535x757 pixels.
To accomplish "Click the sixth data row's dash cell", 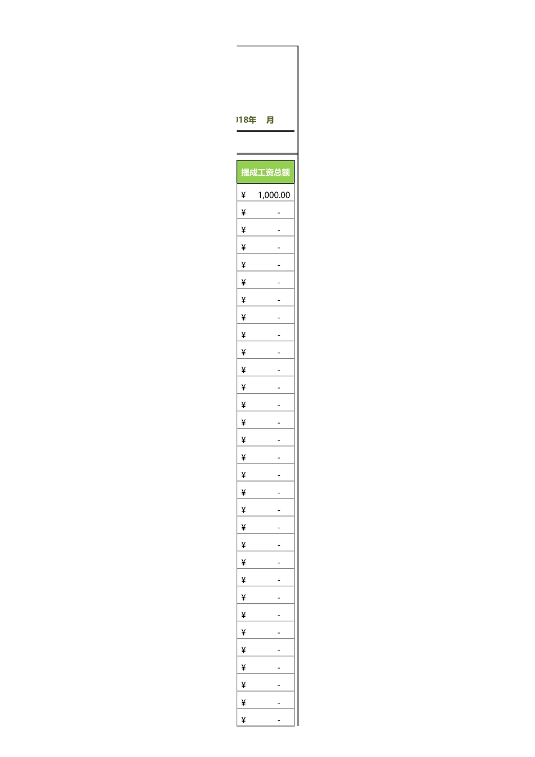I will tap(278, 283).
